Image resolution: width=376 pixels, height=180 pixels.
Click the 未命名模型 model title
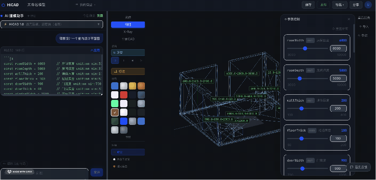coord(36,5)
